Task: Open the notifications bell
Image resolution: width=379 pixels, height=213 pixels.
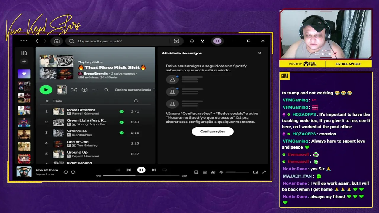Action: [192, 41]
